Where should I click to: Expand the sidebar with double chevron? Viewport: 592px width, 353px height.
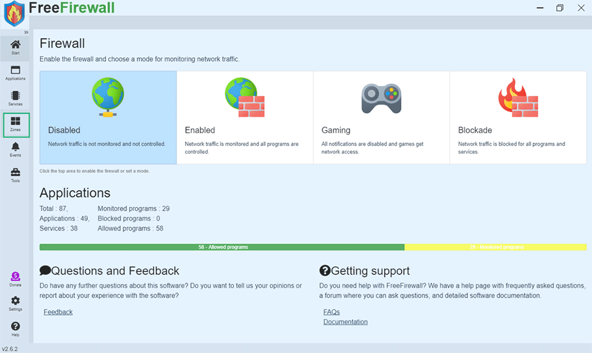tap(26, 32)
